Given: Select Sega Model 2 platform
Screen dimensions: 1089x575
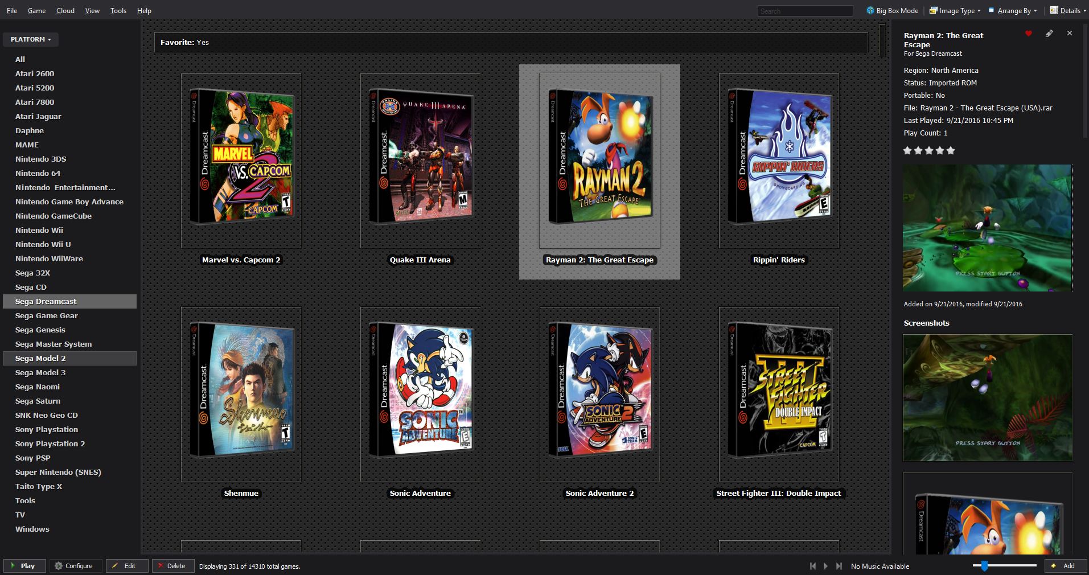Looking at the screenshot, I should coord(69,358).
